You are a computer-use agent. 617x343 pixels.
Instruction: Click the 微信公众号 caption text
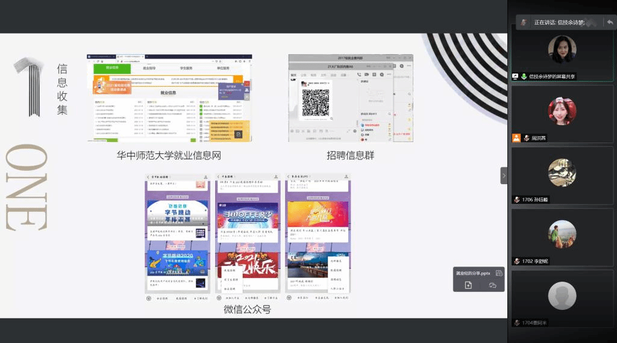point(247,309)
